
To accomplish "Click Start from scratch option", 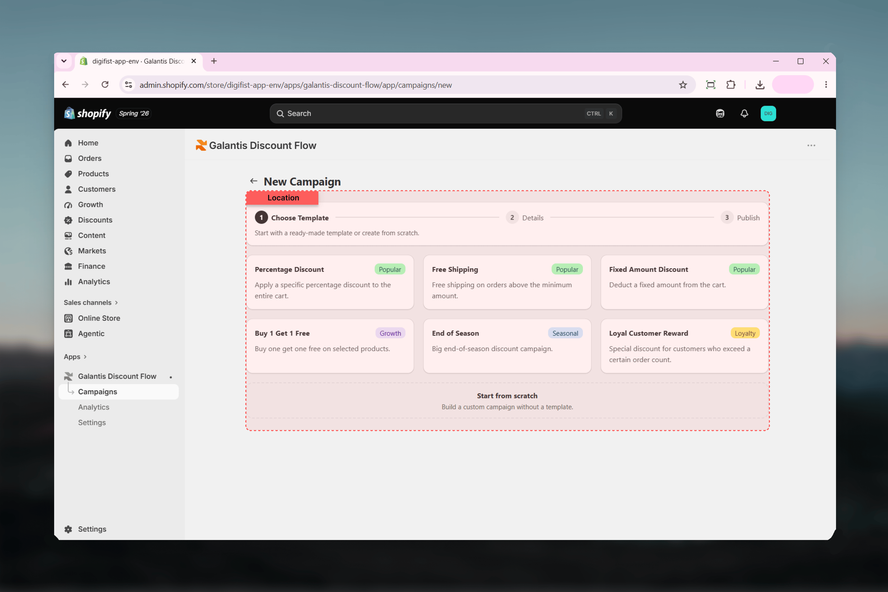I will point(507,401).
